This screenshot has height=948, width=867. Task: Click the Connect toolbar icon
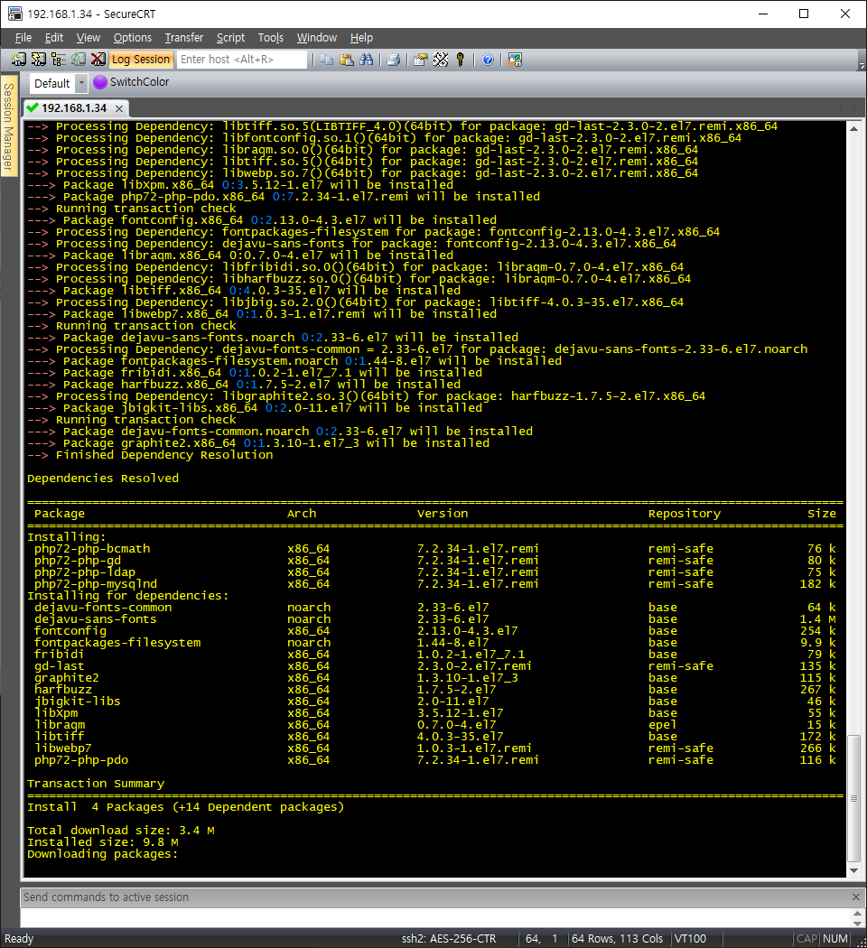(19, 60)
